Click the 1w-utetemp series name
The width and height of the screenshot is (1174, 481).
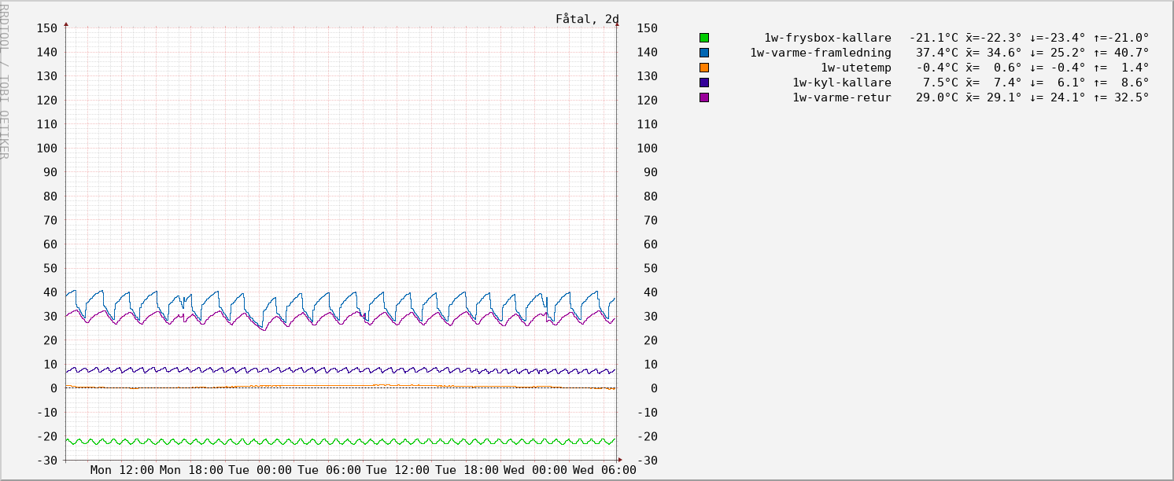[856, 68]
